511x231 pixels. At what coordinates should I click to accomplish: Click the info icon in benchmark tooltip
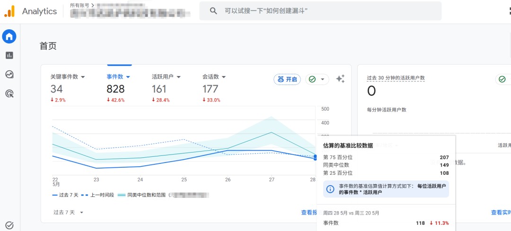click(330, 189)
